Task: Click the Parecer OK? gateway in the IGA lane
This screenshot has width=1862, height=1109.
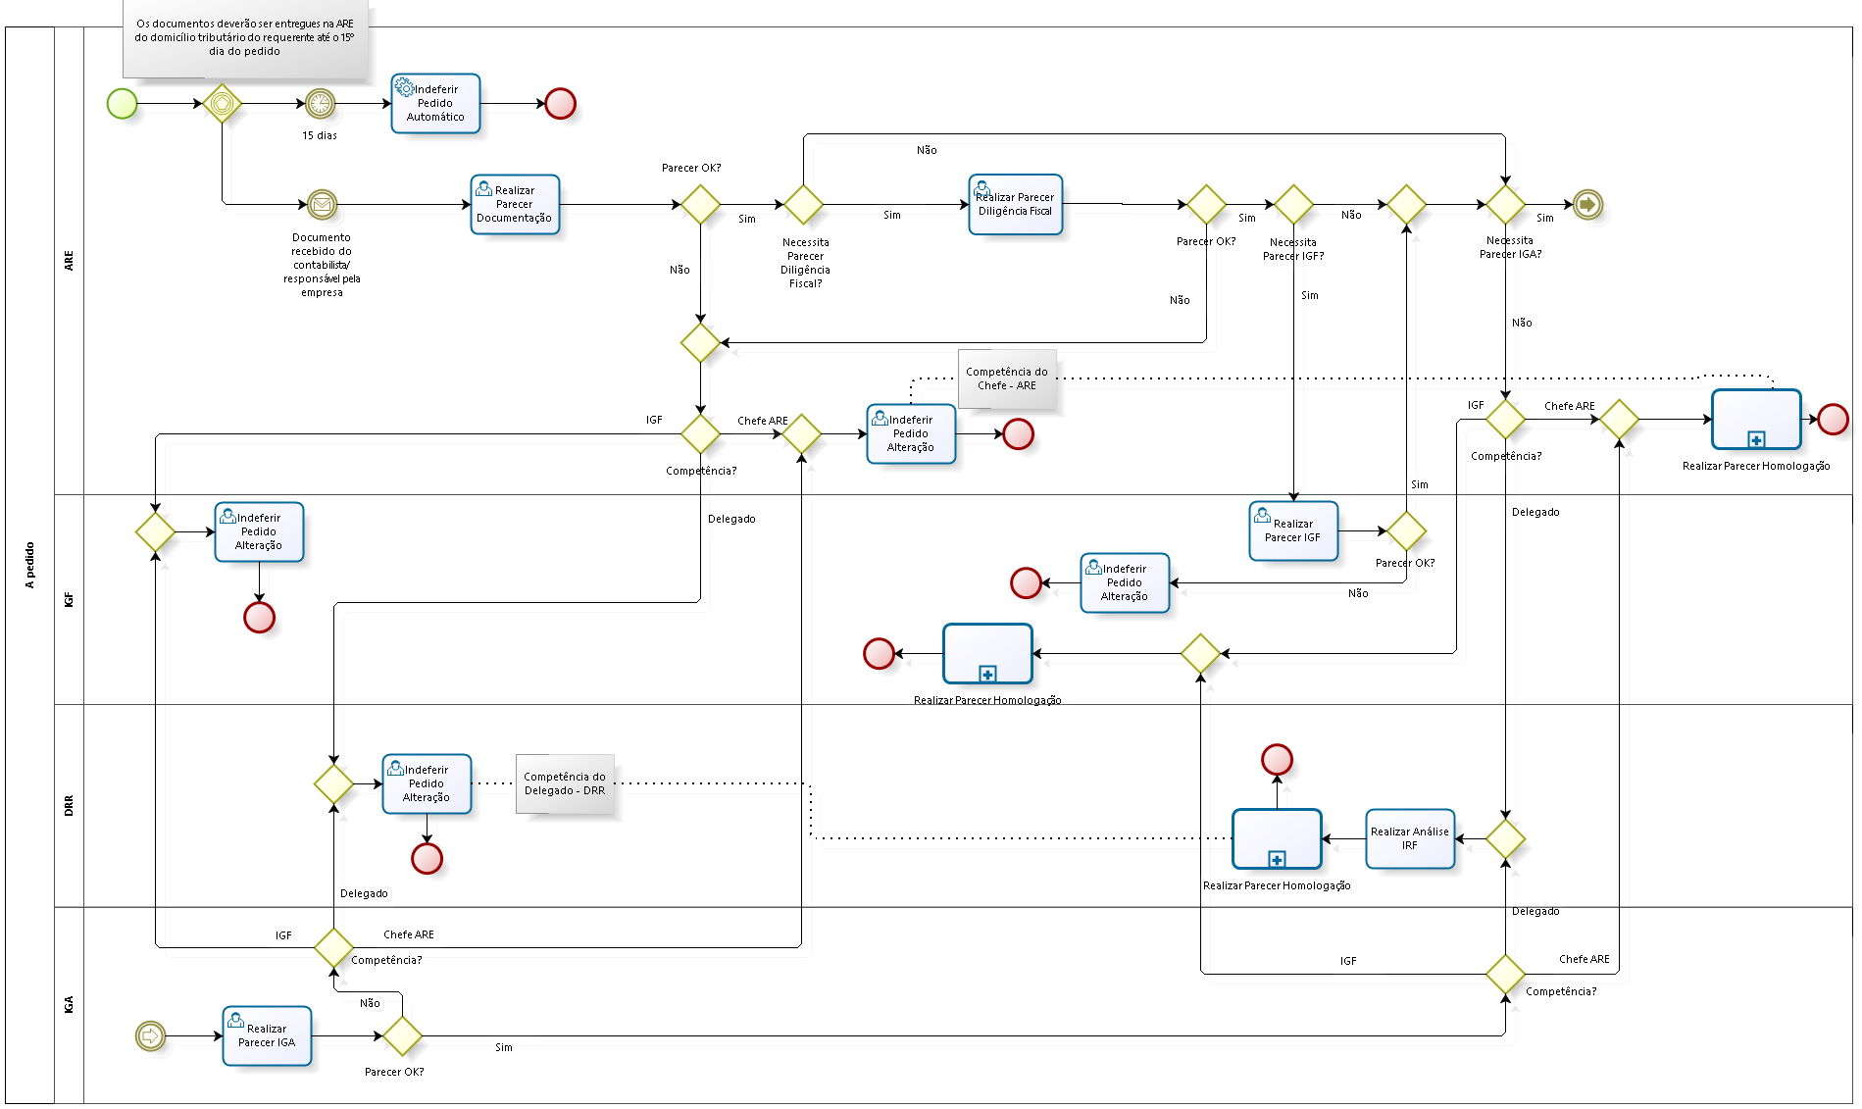Action: click(x=402, y=1035)
